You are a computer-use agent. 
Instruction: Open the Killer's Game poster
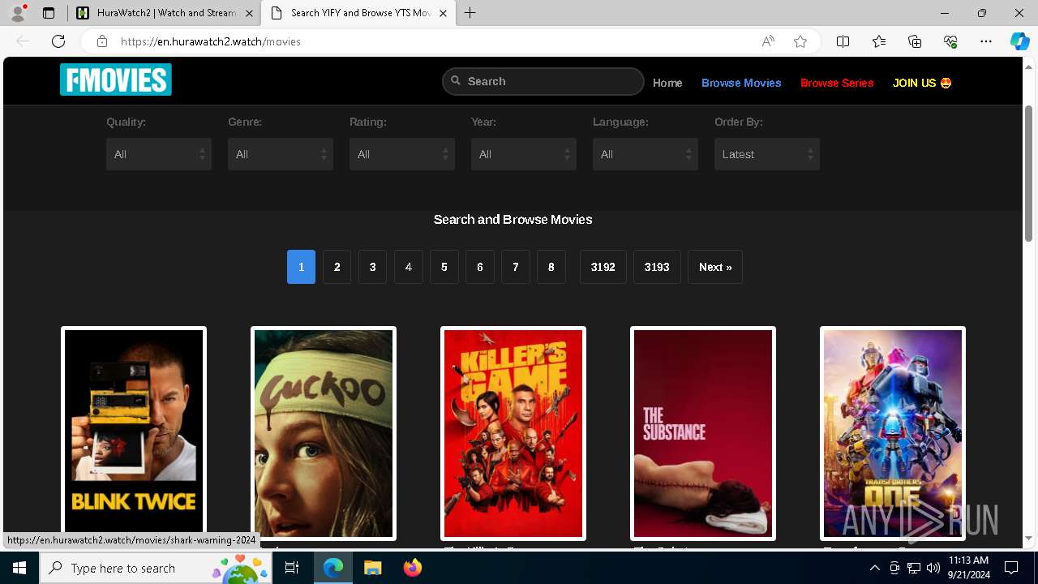pos(513,433)
